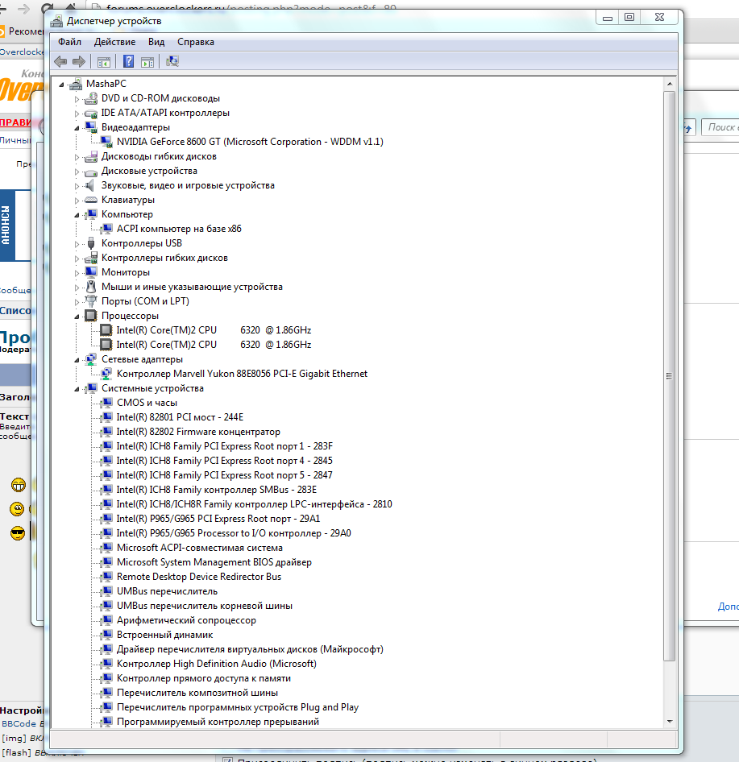
Task: Click the NVIDIA GeForce 8600 GT device icon
Action: pos(106,142)
